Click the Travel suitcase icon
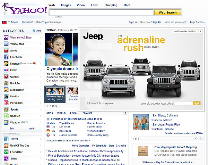208x165 pixels. click(x=6, y=139)
